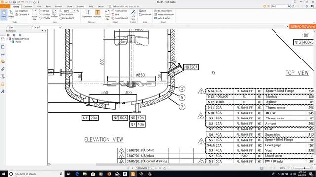Open the zoom percentage dropdown

75,11
